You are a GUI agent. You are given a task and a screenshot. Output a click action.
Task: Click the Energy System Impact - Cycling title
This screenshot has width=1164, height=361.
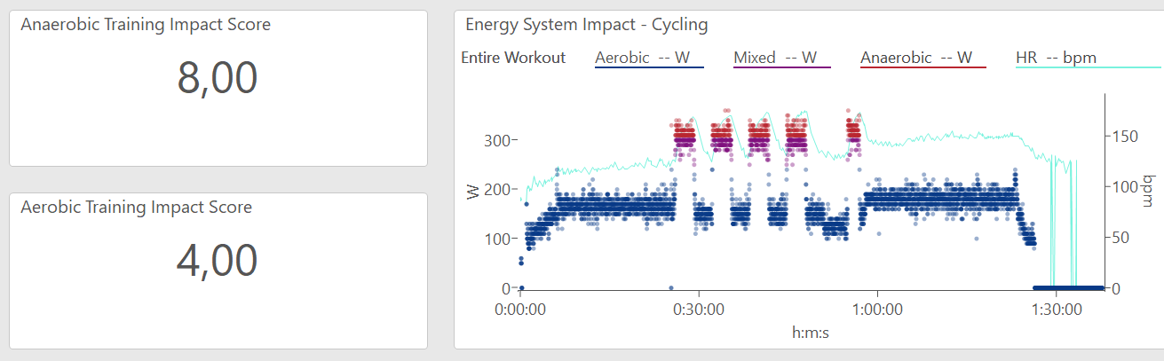click(x=586, y=25)
